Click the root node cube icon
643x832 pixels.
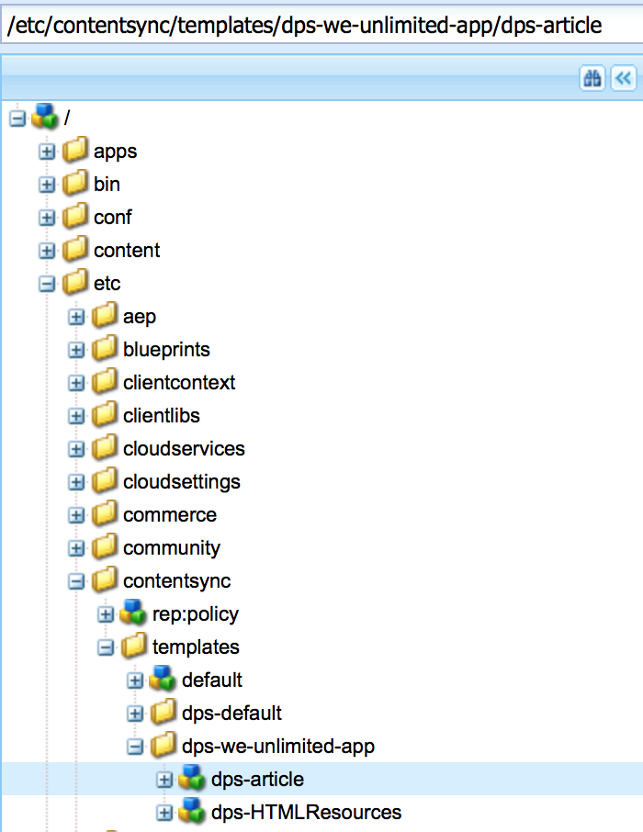[45, 117]
